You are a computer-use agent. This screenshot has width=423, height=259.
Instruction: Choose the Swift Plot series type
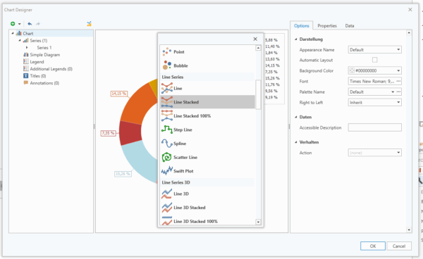[x=183, y=171]
